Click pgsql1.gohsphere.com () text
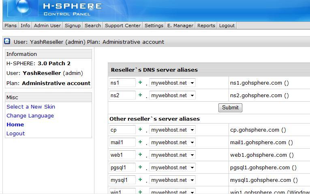This screenshot has width=310, height=194. pos(263,168)
